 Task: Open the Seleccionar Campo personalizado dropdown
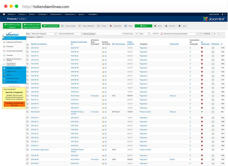pos(180,34)
